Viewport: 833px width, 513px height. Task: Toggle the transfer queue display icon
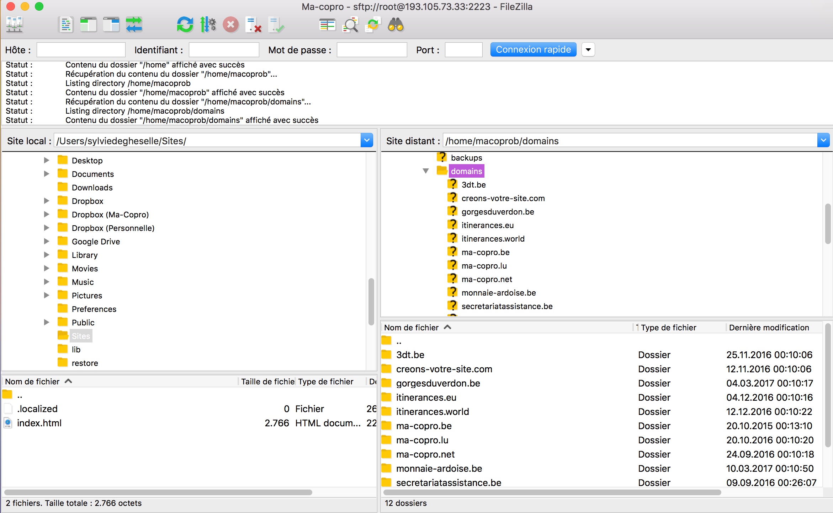pyautogui.click(x=134, y=25)
